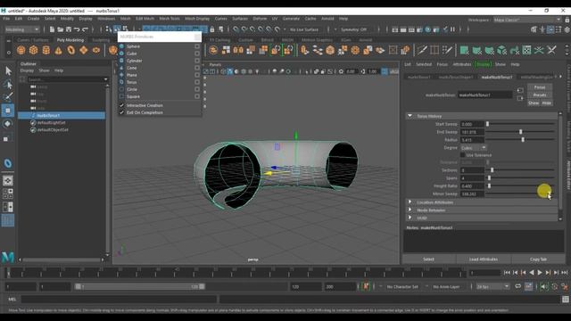571x321 pixels.
Task: Adjust the Radius slider
Action: [x=523, y=140]
